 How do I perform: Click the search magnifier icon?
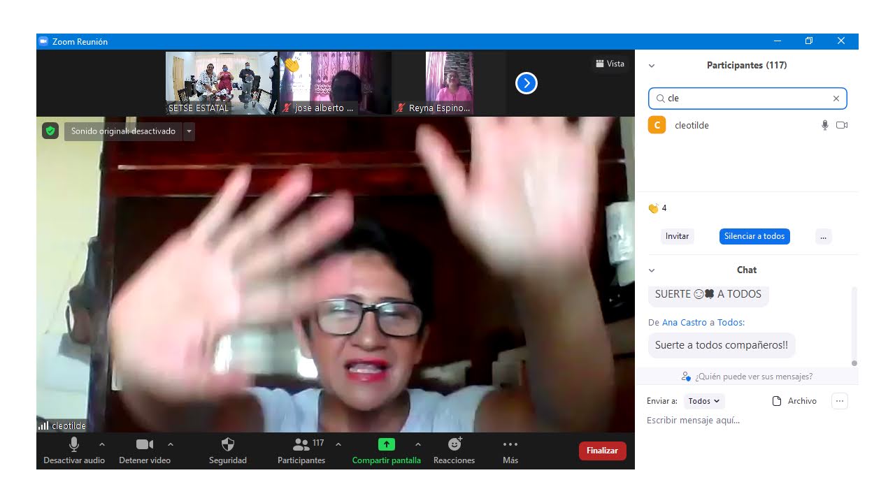pyautogui.click(x=660, y=99)
